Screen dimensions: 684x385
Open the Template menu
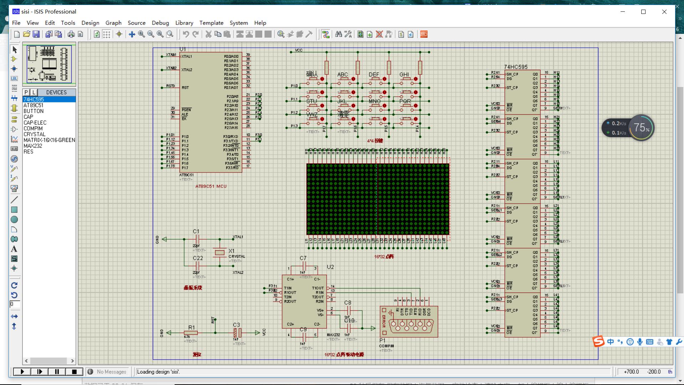point(211,23)
